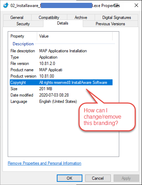The image size is (142, 185).
Task: Select the Product name row
Action: pyautogui.click(x=61, y=70)
